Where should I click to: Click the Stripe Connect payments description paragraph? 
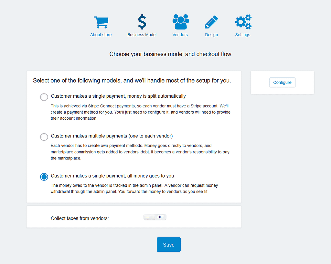click(x=141, y=112)
